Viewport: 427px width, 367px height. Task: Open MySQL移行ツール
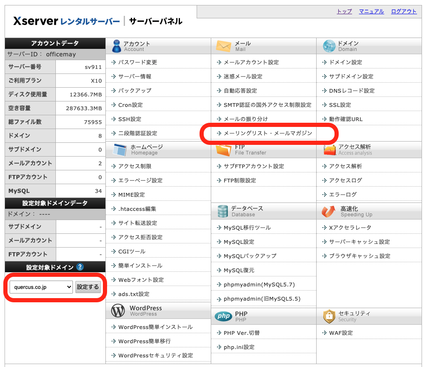click(247, 228)
